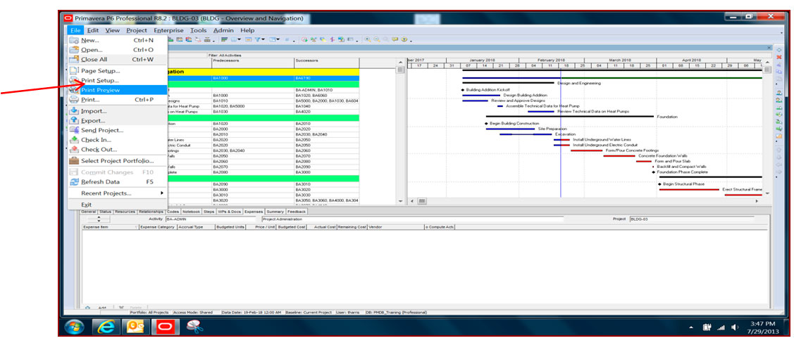Click the Assign Steps icon
Screen dimensions: 794x343
pyautogui.click(x=779, y=136)
